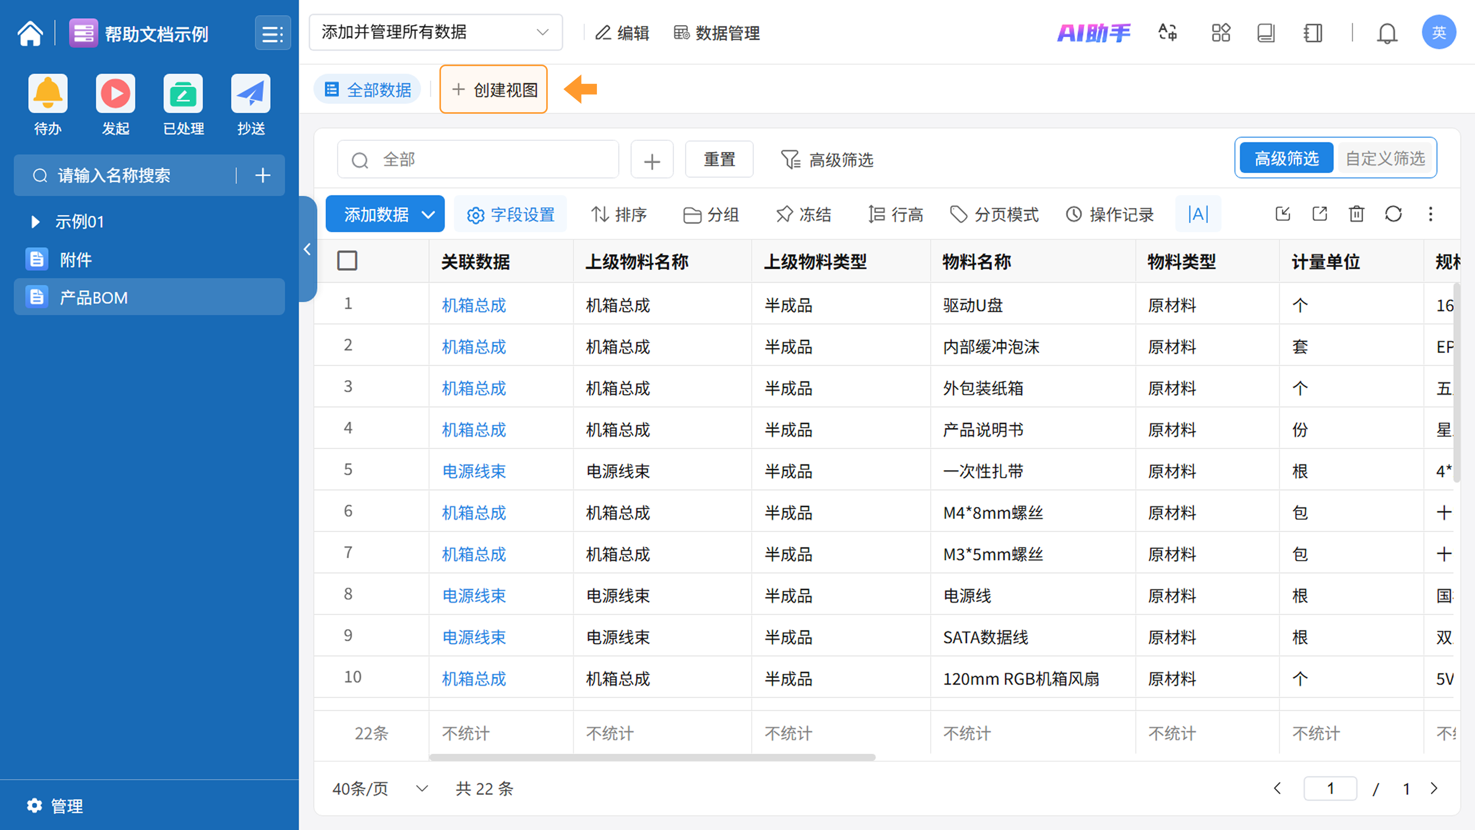1475x830 pixels.
Task: Expand the 示例01 tree item
Action: pyautogui.click(x=35, y=222)
